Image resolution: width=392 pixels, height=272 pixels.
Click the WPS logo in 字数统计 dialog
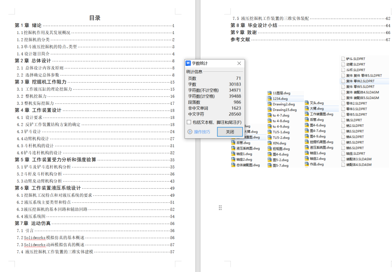pyautogui.click(x=188, y=63)
